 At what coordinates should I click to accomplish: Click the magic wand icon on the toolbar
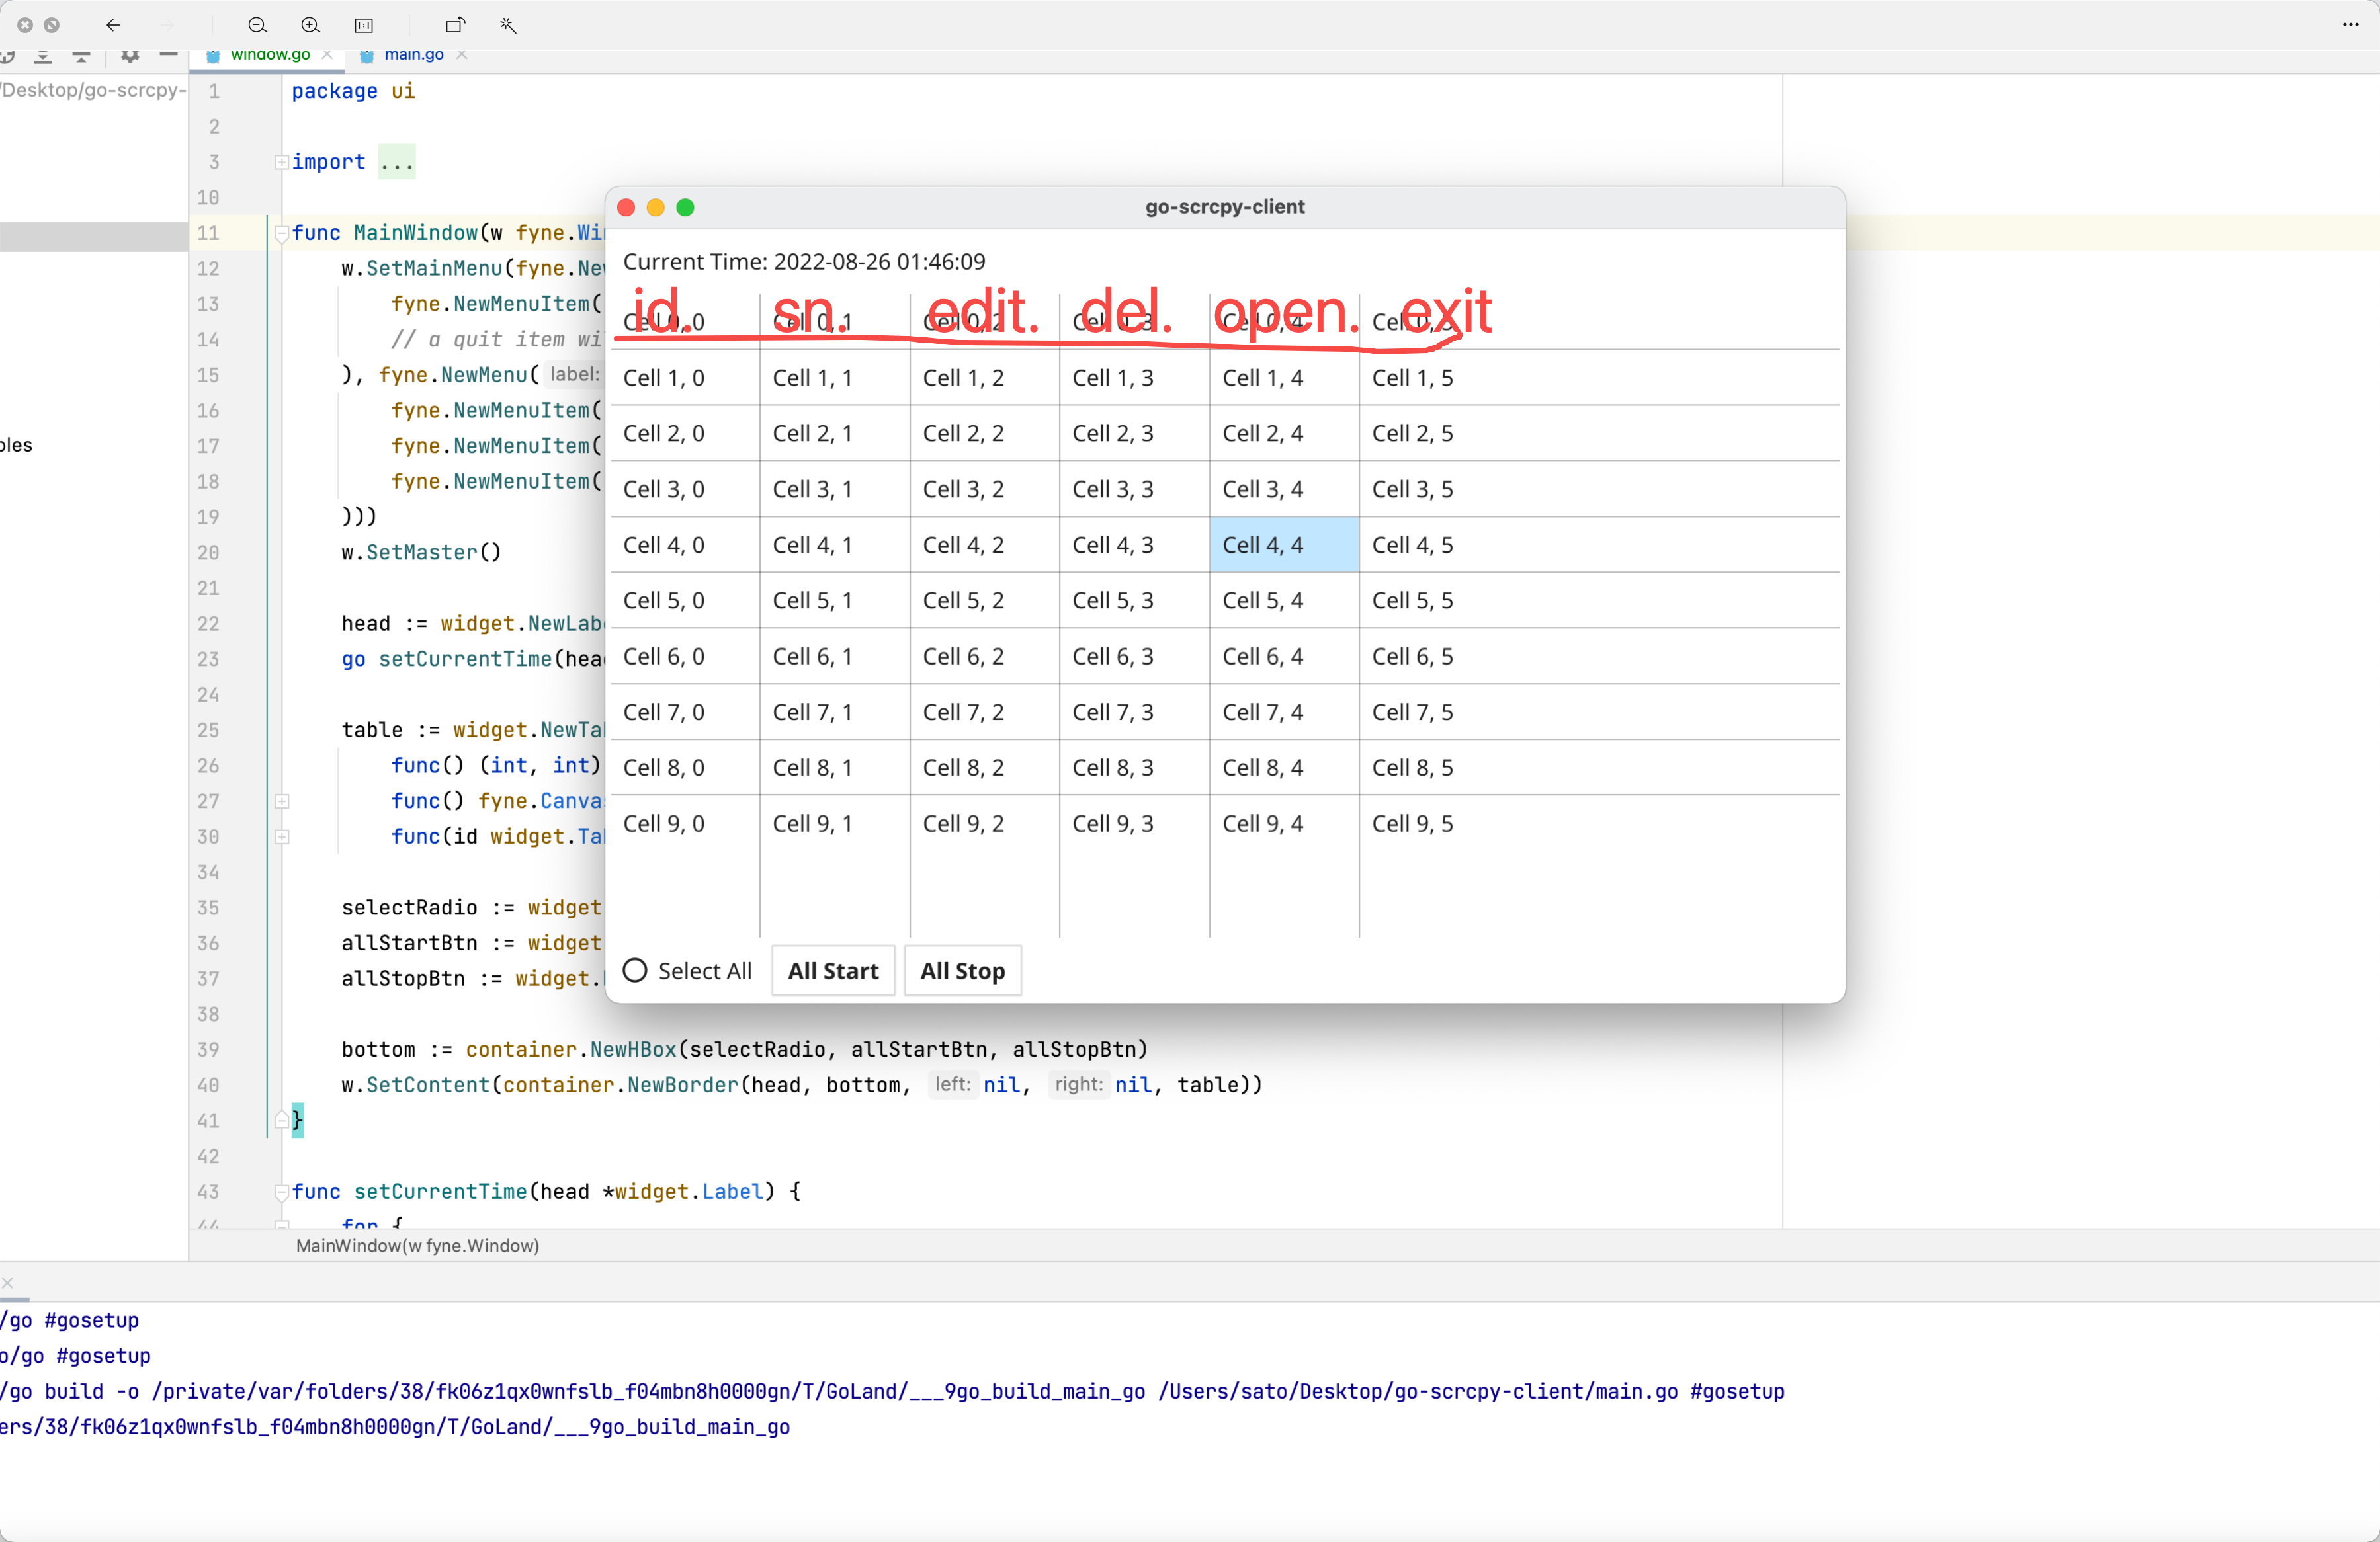pos(508,26)
